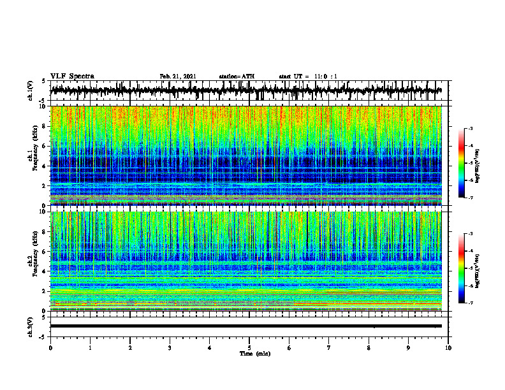Screen dimensions: 505x390
Task: Click the "2" kHz tick of ch.2 spectrogram
Action: coord(45,291)
